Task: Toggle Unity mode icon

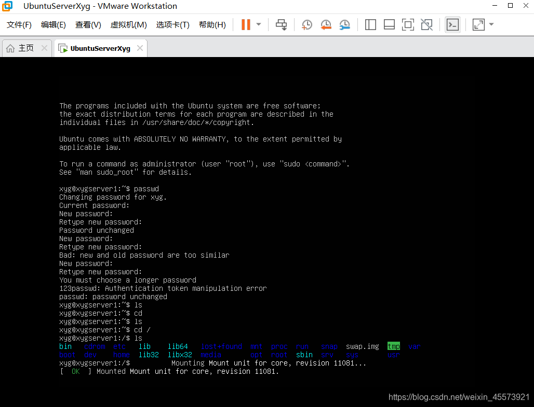Action: point(426,24)
